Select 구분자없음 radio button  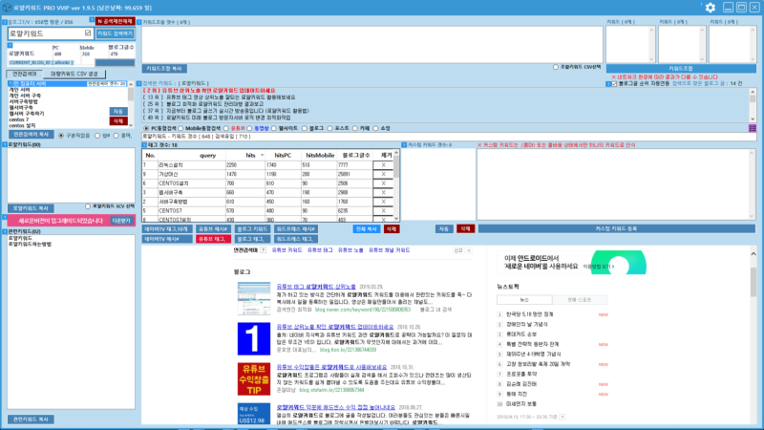coord(61,136)
